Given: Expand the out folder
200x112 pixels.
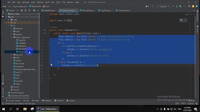Looking at the screenshot, I should point(9,23).
